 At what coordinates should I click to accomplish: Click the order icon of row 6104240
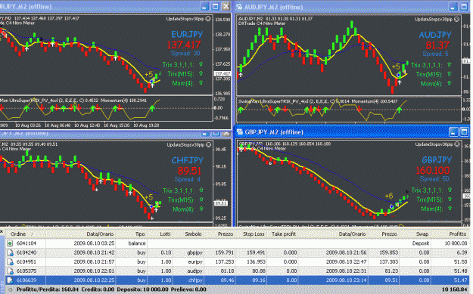(11, 252)
